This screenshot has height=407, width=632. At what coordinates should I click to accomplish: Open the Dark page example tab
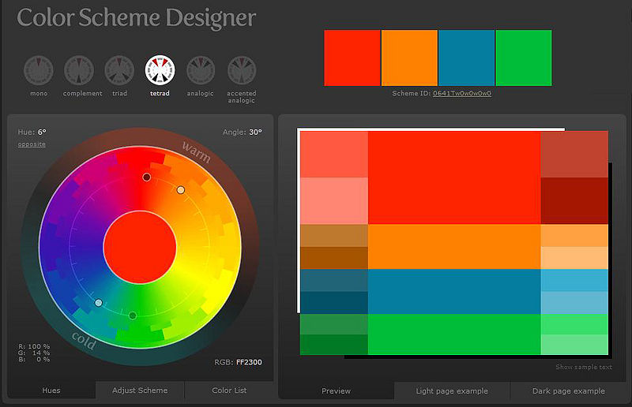[568, 390]
